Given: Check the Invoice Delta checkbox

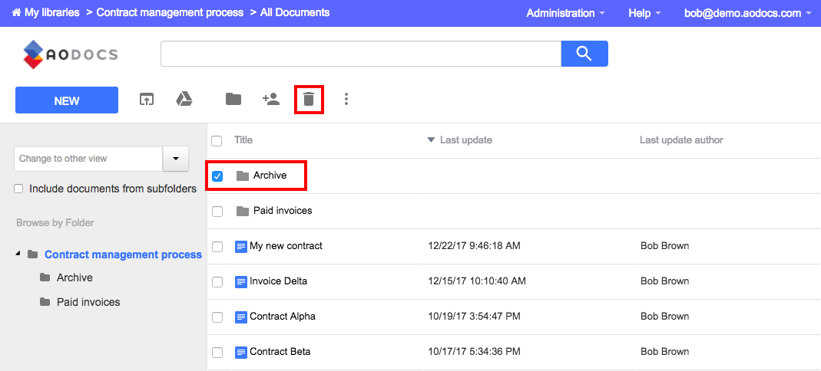Looking at the screenshot, I should point(217,282).
